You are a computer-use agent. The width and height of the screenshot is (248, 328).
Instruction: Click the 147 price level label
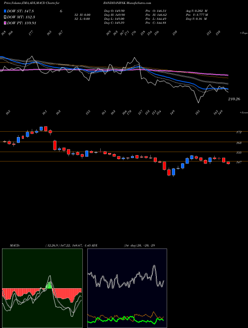tap(239, 162)
